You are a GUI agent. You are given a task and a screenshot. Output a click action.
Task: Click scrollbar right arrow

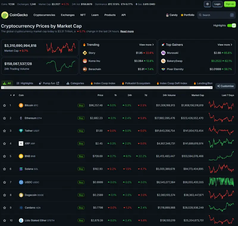[211, 87]
